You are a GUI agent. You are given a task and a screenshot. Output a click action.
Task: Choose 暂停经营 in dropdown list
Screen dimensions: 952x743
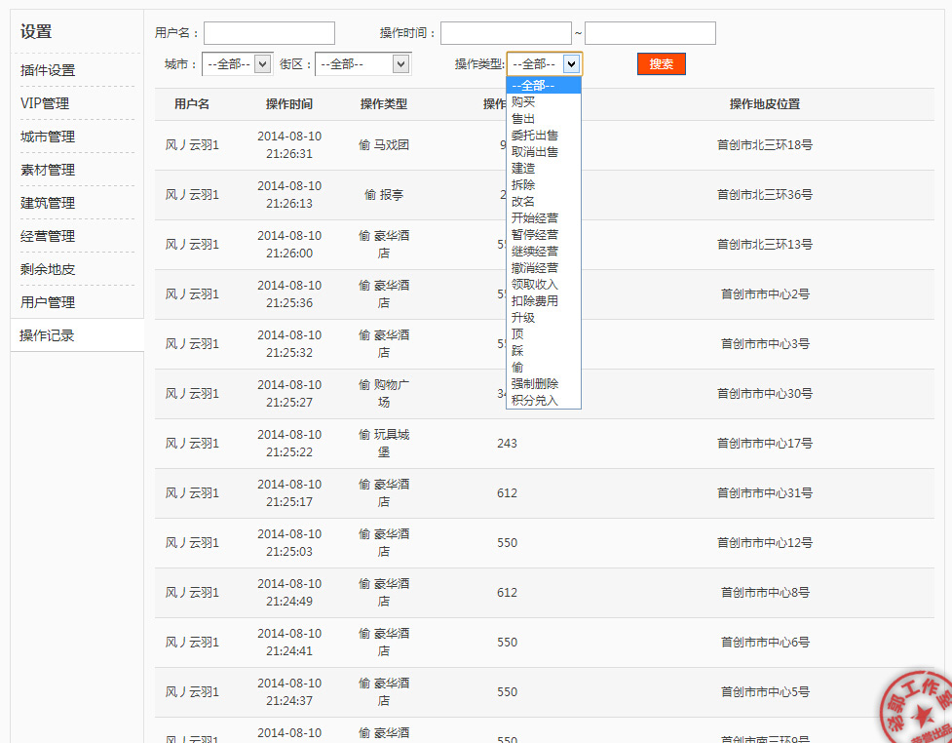click(x=544, y=235)
